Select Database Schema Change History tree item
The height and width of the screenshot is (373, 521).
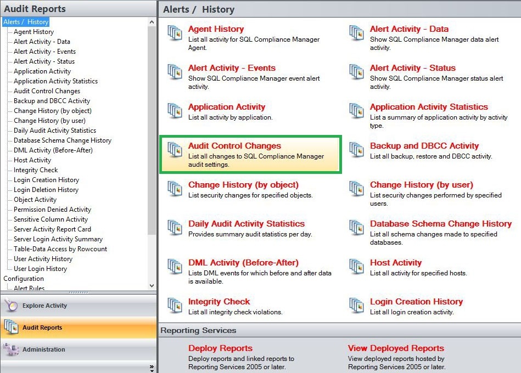(x=63, y=140)
